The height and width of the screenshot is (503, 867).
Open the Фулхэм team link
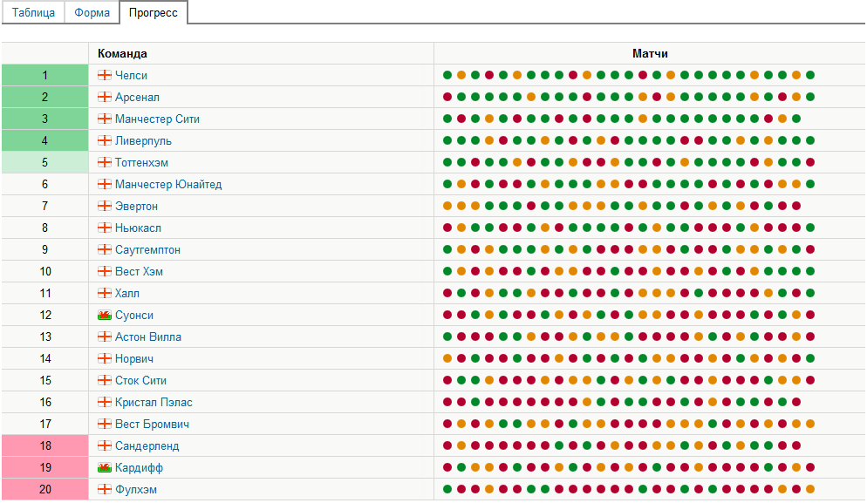pyautogui.click(x=135, y=489)
